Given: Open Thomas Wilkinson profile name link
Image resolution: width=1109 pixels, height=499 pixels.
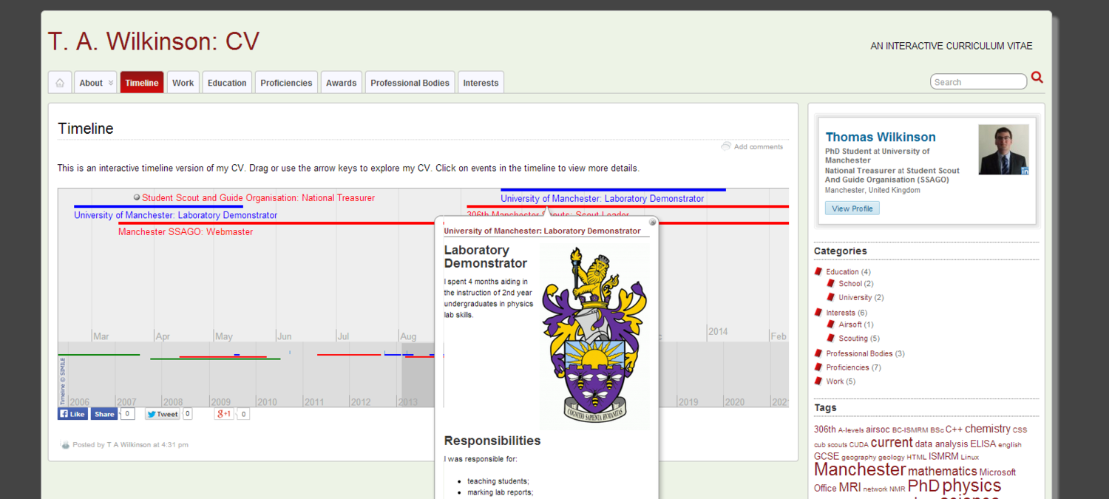Looking at the screenshot, I should 881,137.
